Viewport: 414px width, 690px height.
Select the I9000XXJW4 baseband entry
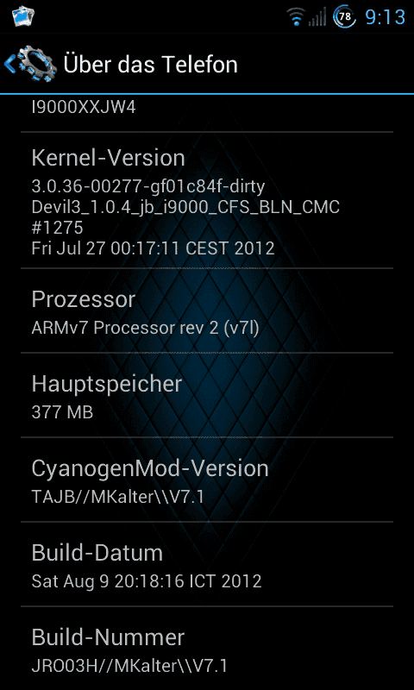207,113
